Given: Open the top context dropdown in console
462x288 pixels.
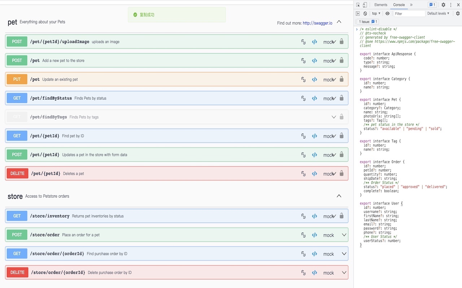Looking at the screenshot, I should pos(376,13).
